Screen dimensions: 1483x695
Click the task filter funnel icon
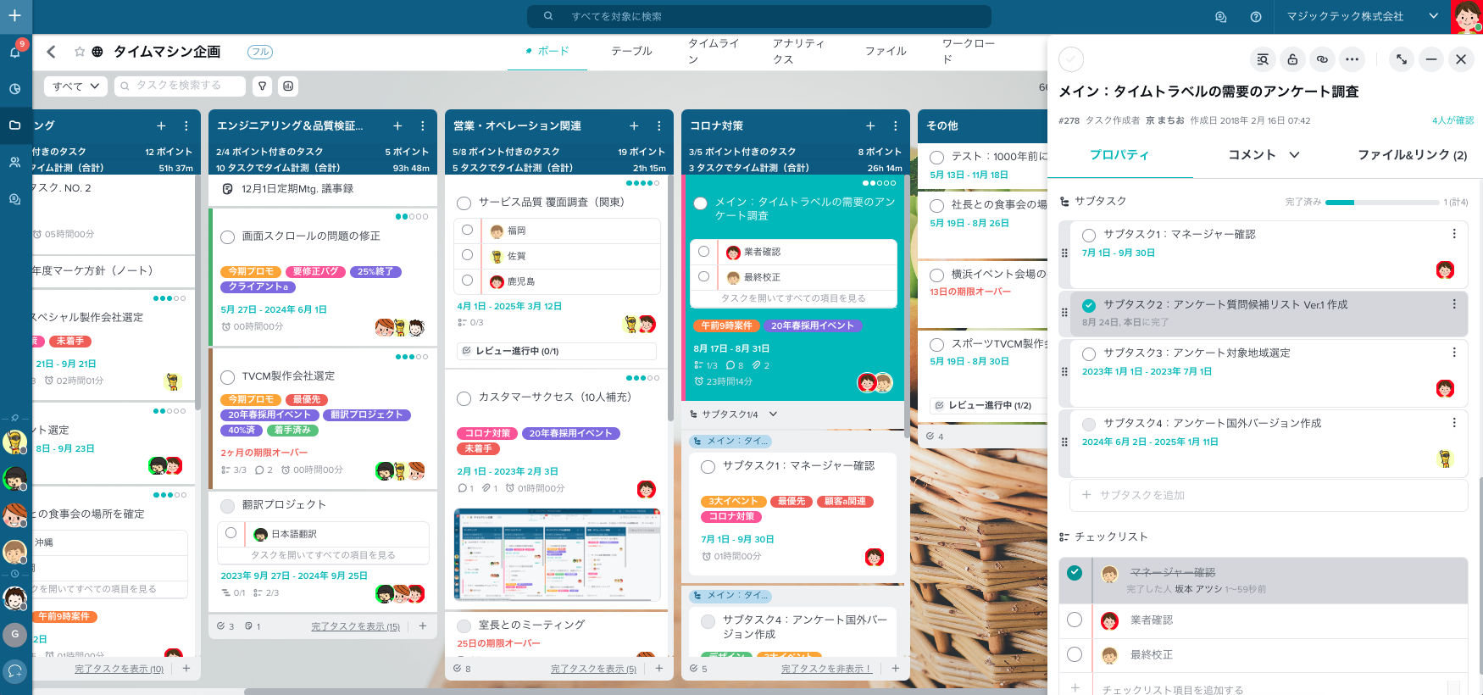tap(263, 86)
